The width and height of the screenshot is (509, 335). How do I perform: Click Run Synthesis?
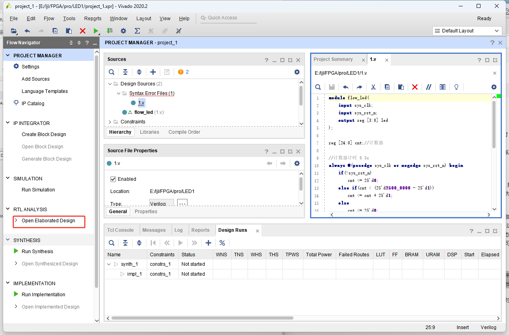coord(37,252)
